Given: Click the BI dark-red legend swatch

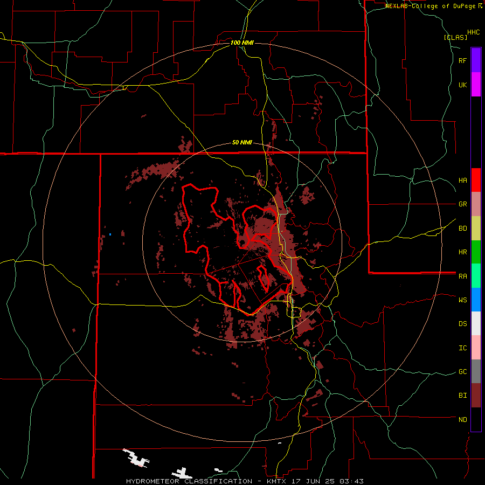Looking at the screenshot, I should point(476,396).
